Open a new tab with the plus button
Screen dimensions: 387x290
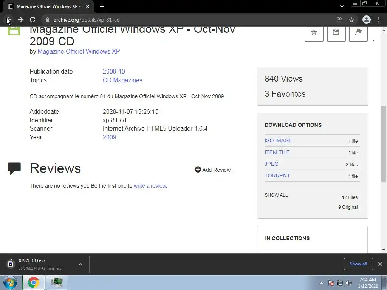click(x=102, y=6)
